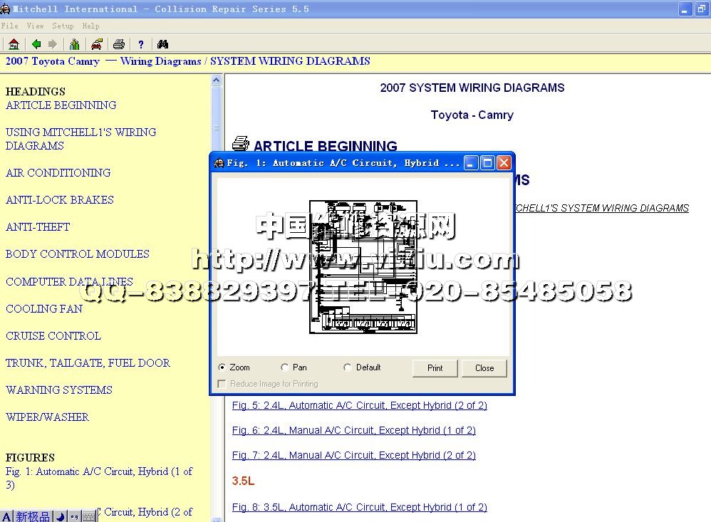Click the vehicle selection car icon

click(96, 44)
